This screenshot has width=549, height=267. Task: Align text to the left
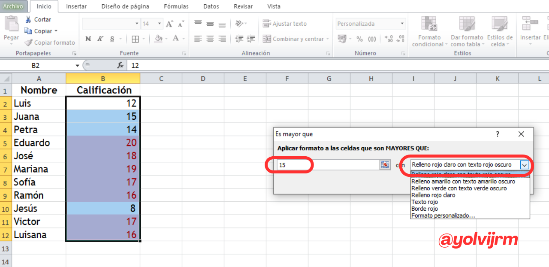click(198, 39)
